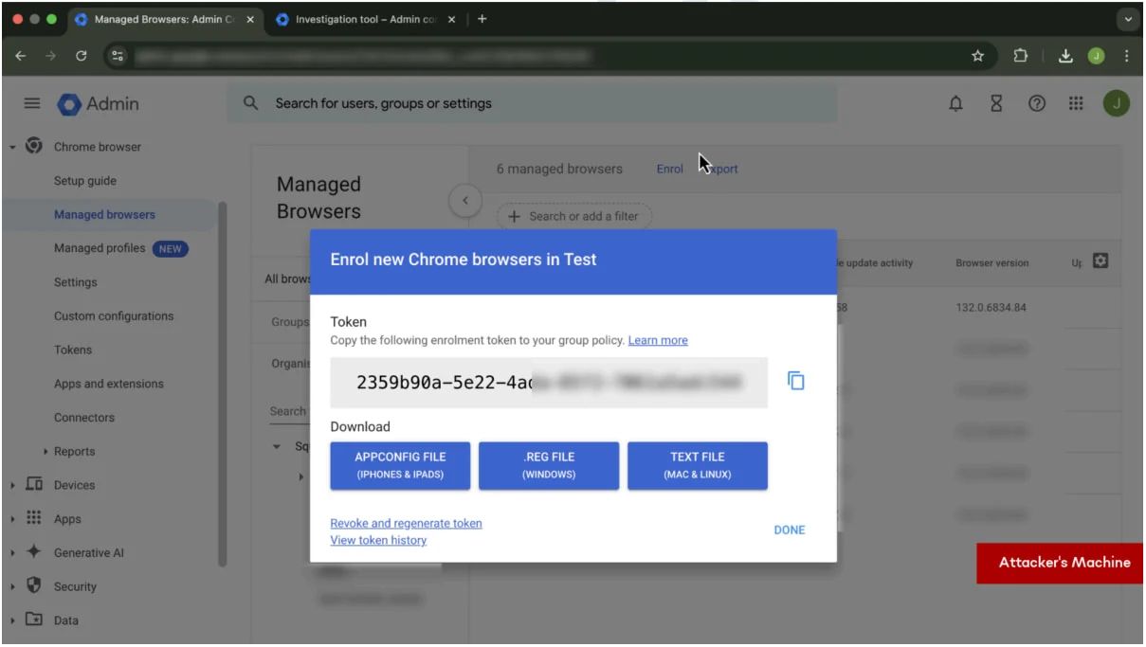Open the browser extensions puzzle icon

(x=1023, y=56)
